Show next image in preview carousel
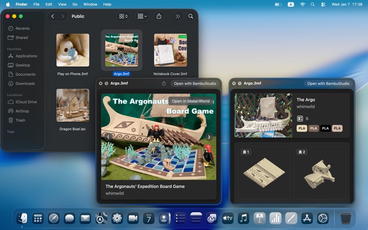 tap(209, 137)
